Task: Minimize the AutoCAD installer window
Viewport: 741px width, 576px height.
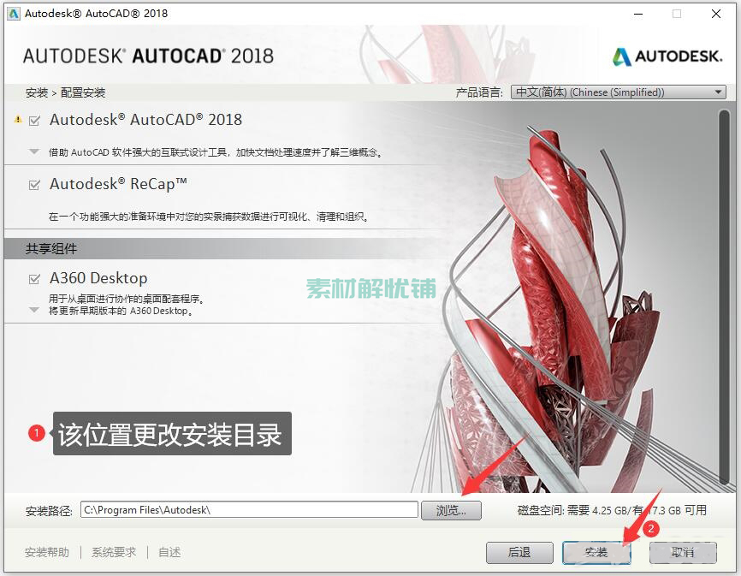Action: coord(638,14)
